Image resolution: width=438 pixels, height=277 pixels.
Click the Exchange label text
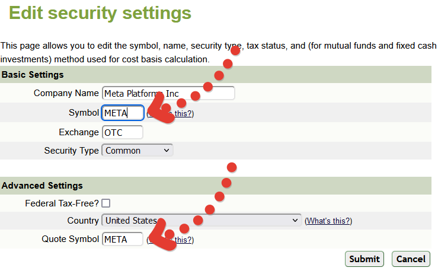[x=79, y=132]
